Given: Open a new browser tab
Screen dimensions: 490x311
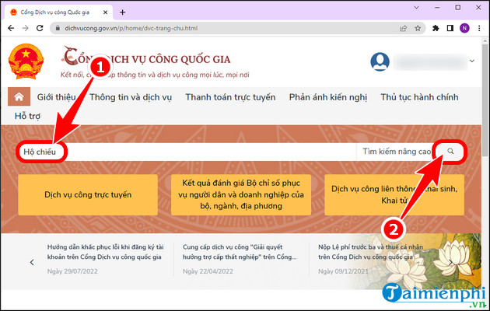Looking at the screenshot, I should pyautogui.click(x=122, y=12).
